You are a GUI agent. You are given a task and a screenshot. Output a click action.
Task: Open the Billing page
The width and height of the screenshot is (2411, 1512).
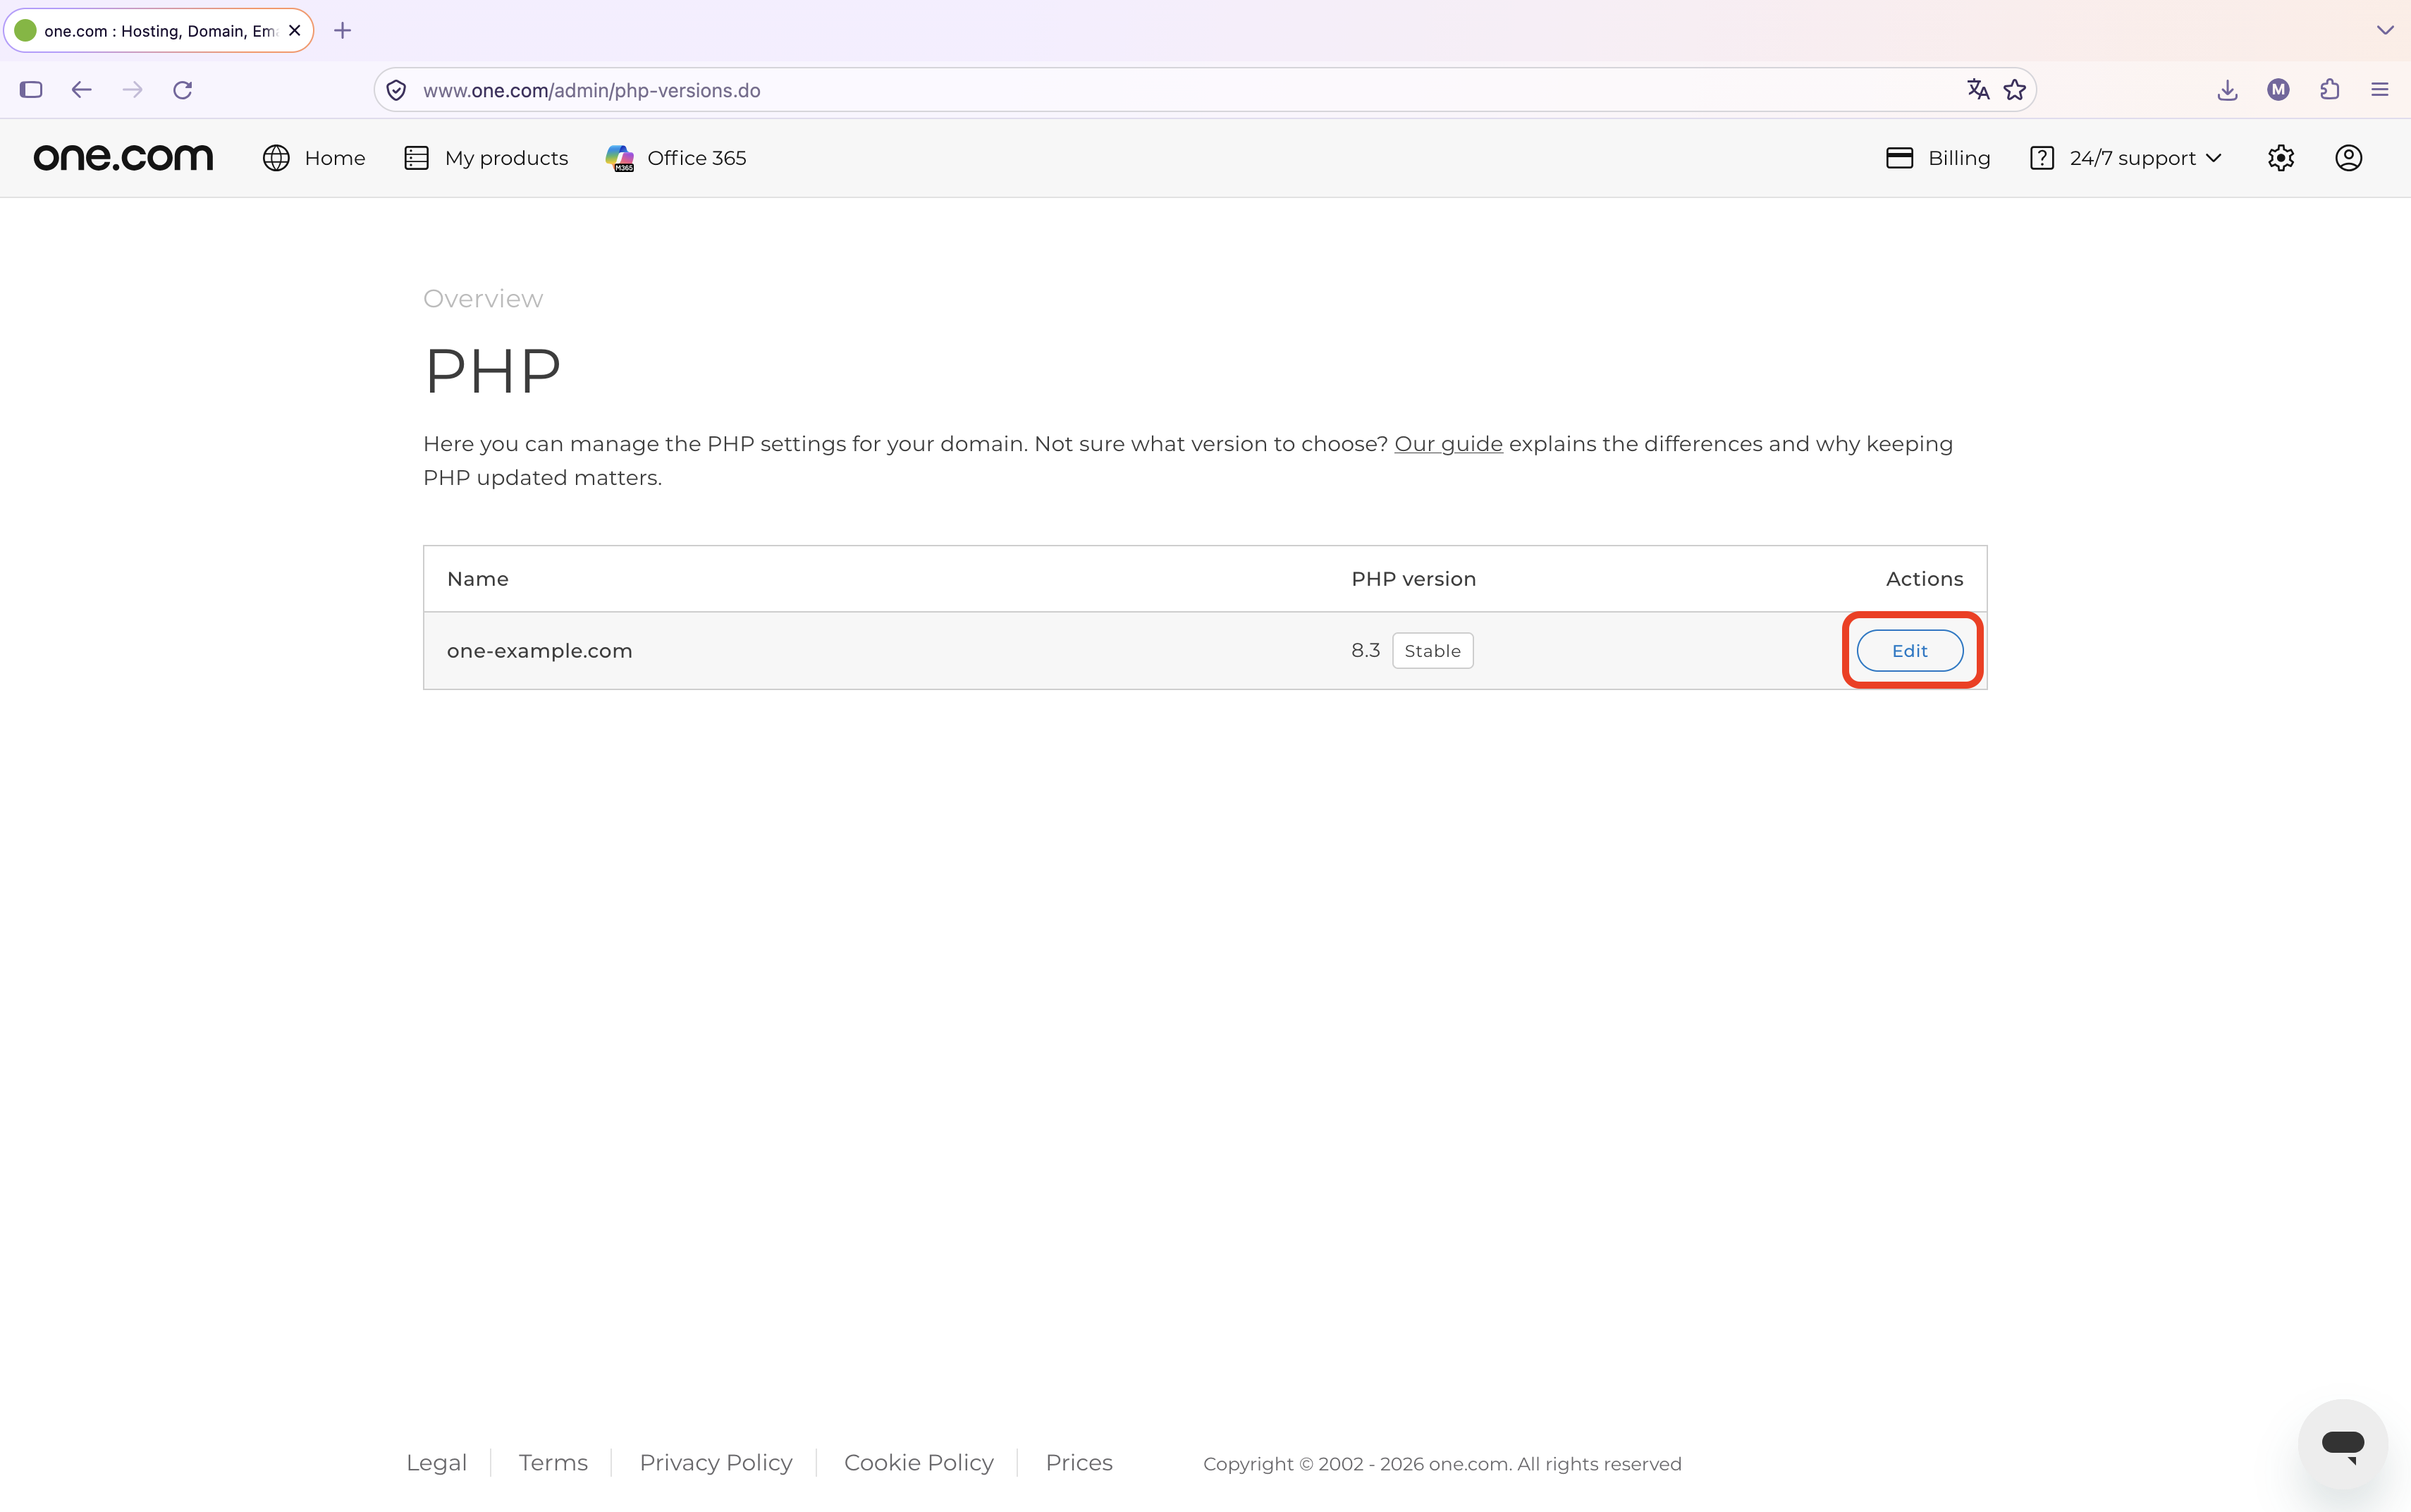[x=1938, y=158]
